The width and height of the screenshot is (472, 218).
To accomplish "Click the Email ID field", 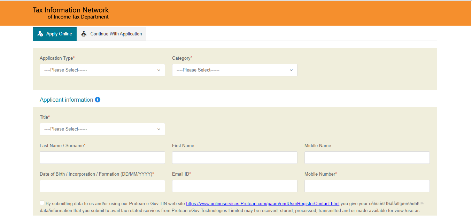I will [234, 186].
